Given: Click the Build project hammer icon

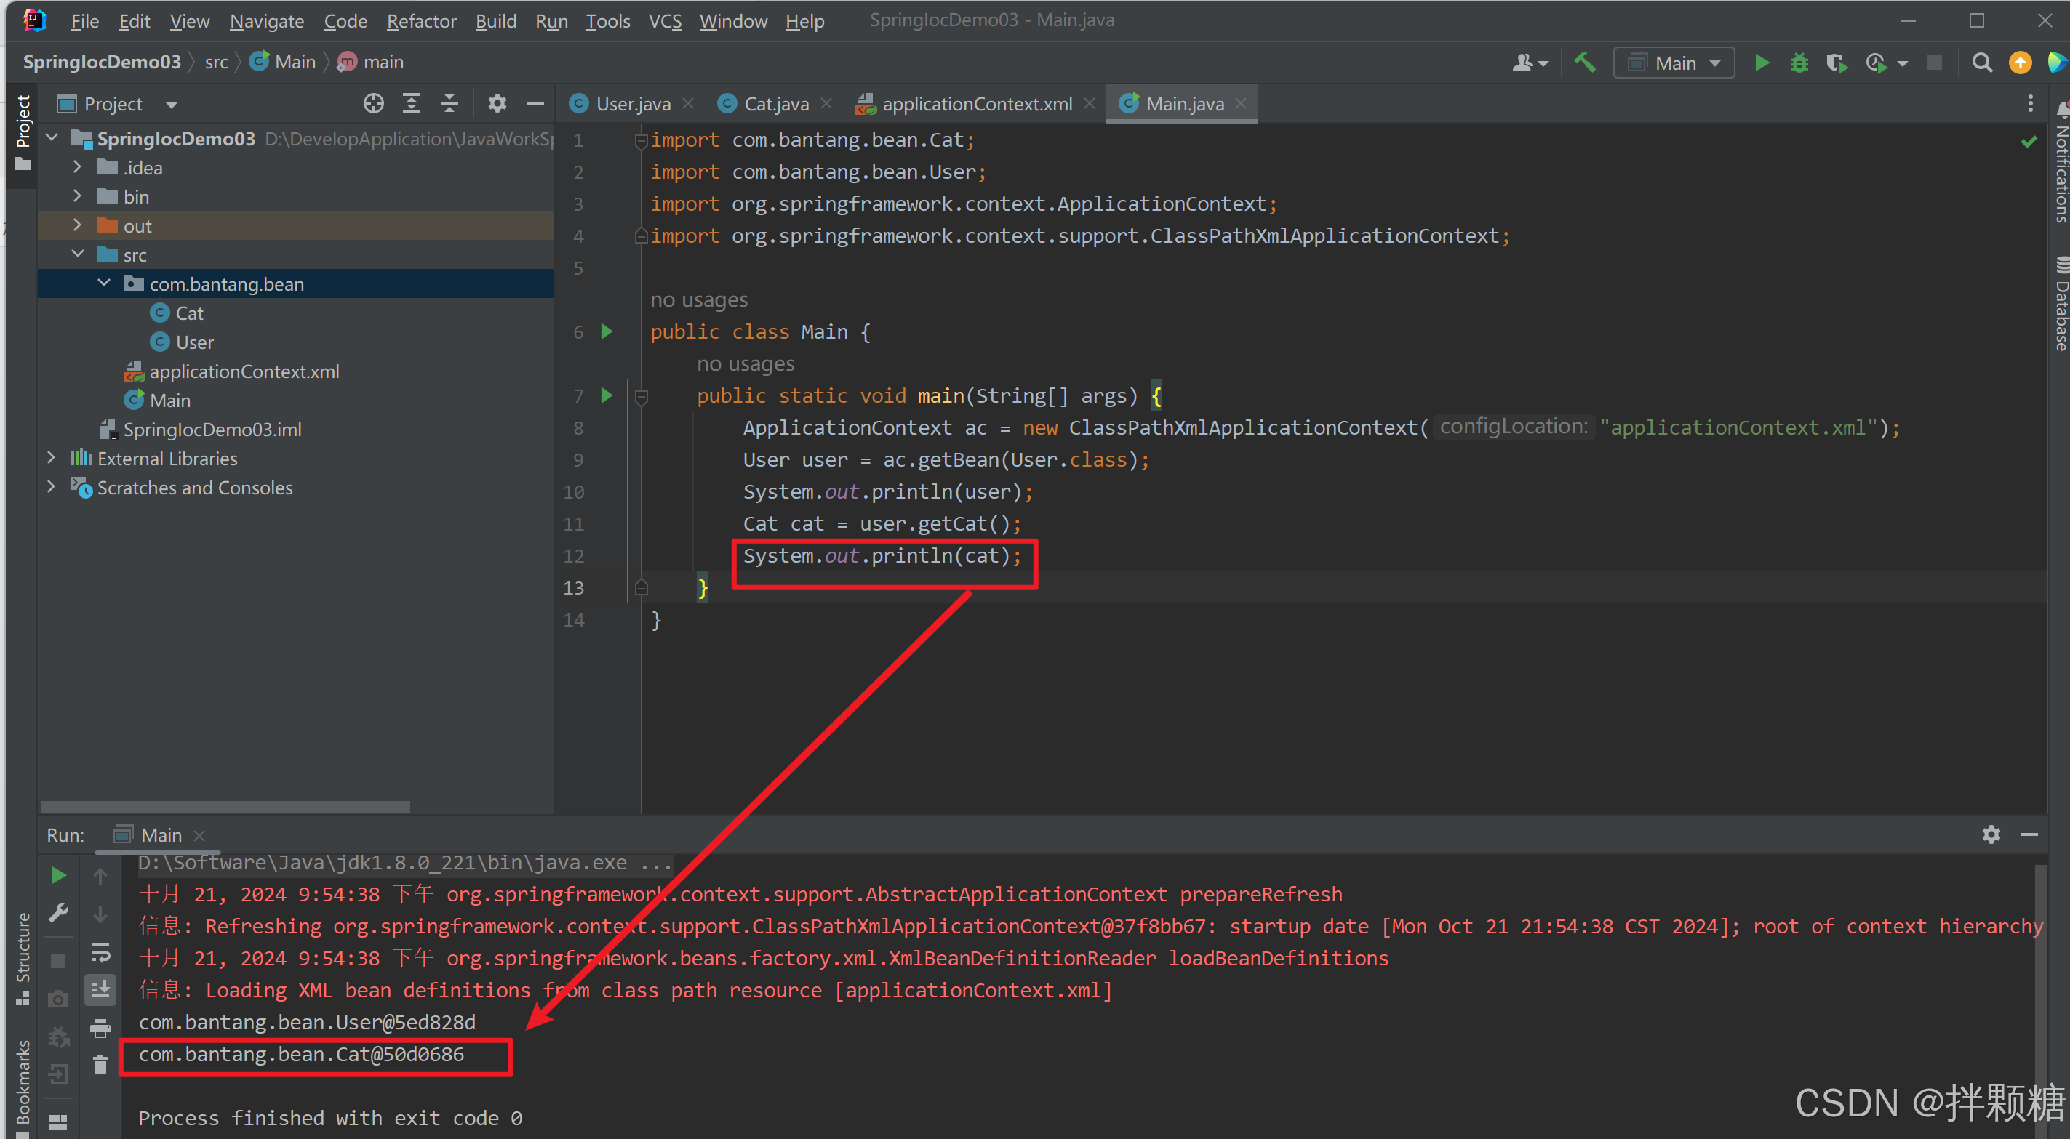Looking at the screenshot, I should point(1584,63).
